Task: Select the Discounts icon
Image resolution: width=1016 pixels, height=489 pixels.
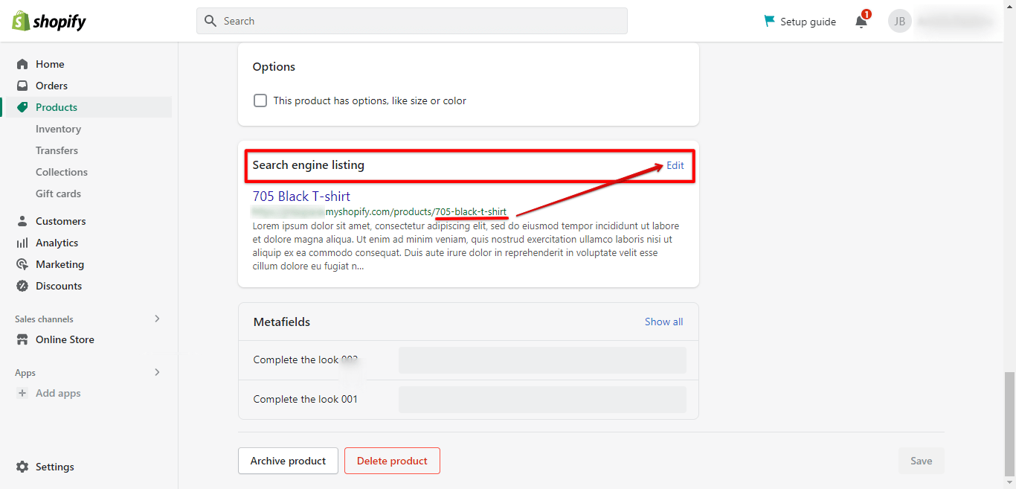Action: [22, 285]
